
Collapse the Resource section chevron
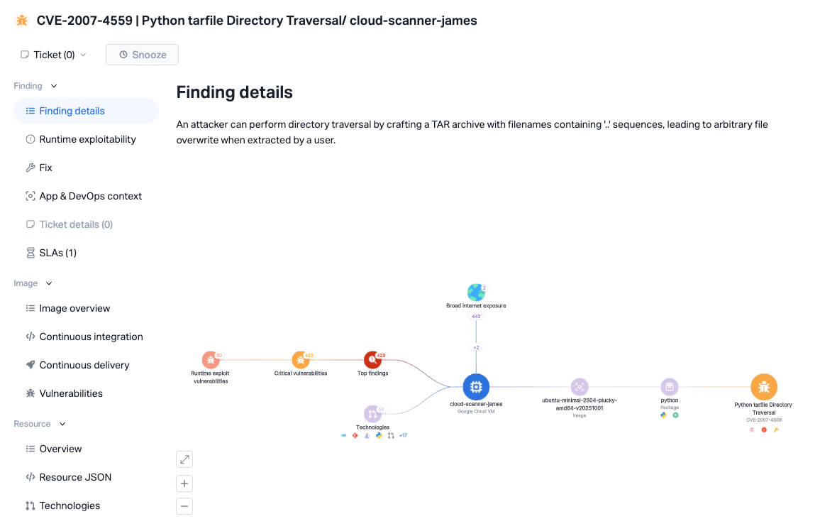tap(62, 424)
